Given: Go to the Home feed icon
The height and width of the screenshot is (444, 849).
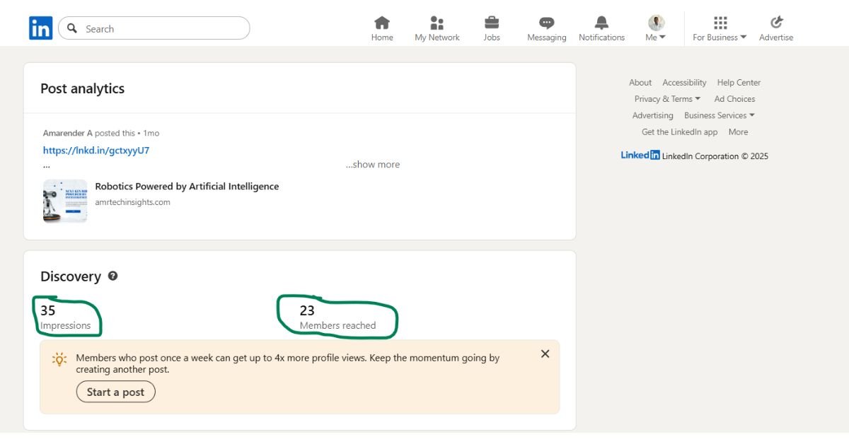Looking at the screenshot, I should tap(382, 23).
